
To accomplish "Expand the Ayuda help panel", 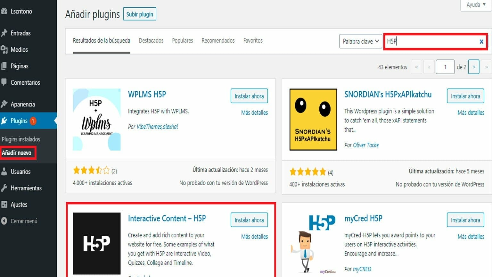I will coord(476,4).
